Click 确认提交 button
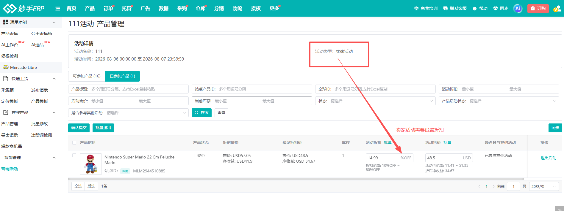This screenshot has height=211, width=564. 79,128
